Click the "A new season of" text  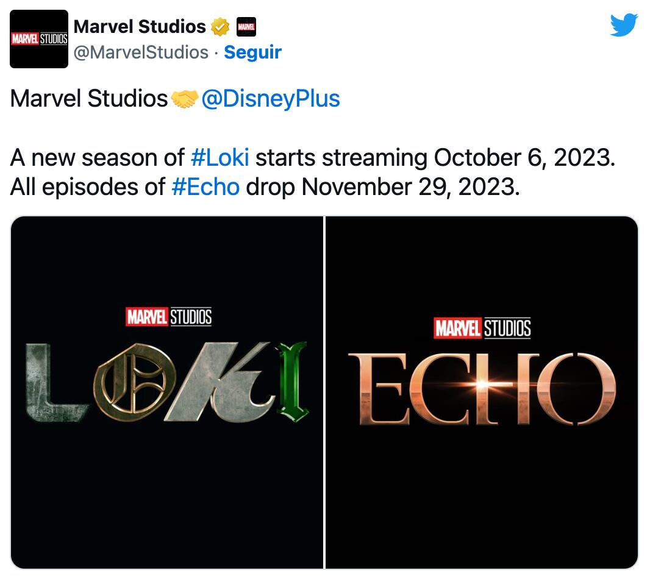pos(97,158)
